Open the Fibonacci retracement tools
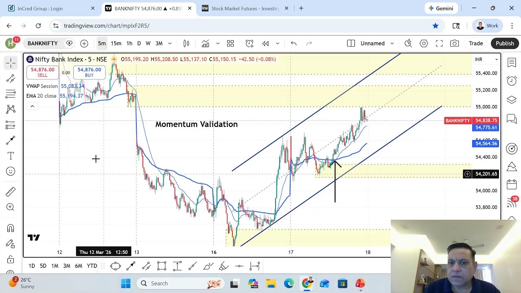The height and width of the screenshot is (293, 521). click(x=11, y=94)
